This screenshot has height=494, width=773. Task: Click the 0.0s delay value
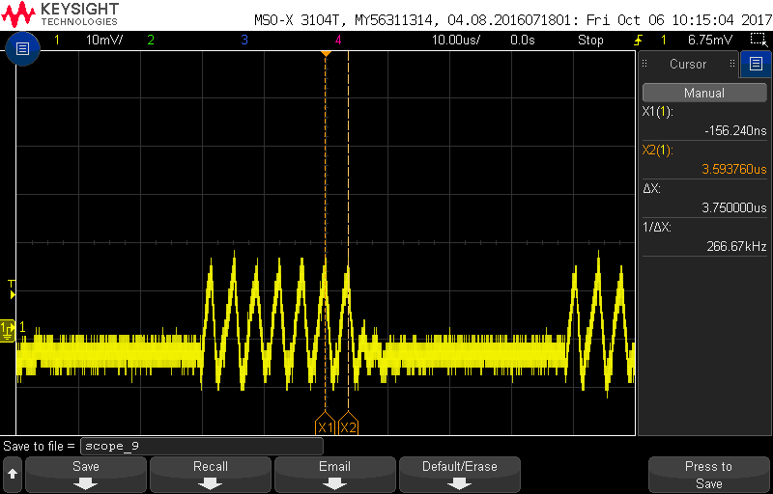(522, 41)
